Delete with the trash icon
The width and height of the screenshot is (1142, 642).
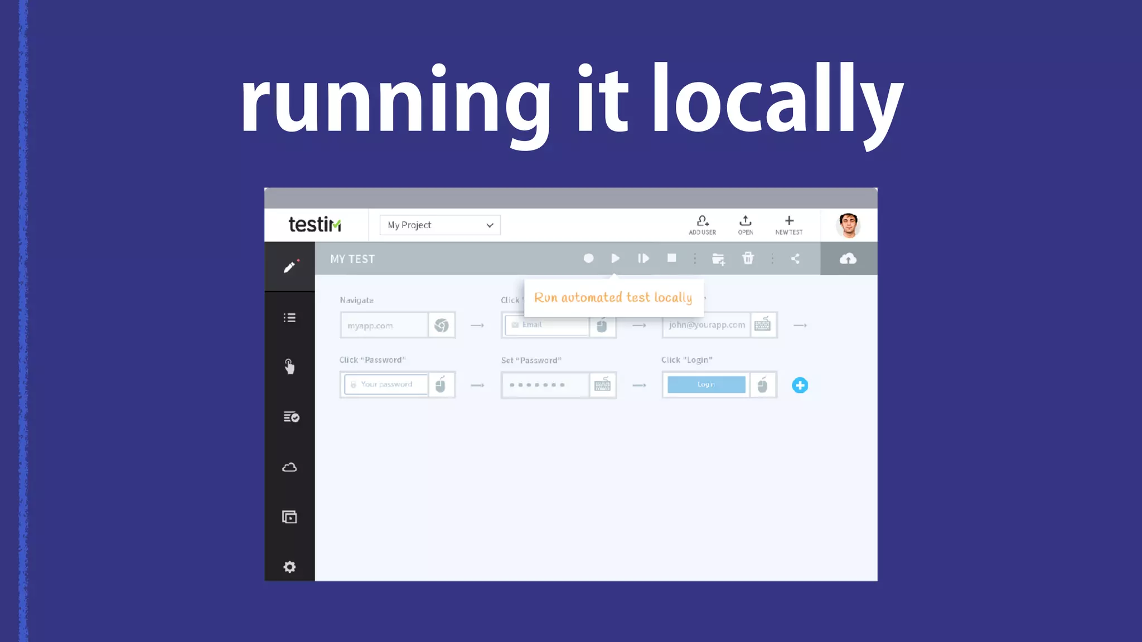[x=748, y=258]
